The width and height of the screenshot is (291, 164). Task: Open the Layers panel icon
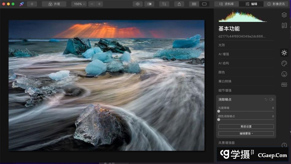[x=284, y=15]
